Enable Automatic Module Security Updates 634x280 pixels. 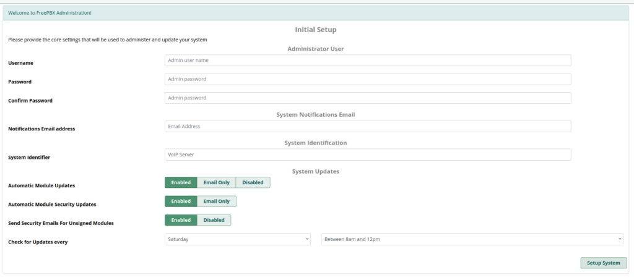coord(181,202)
